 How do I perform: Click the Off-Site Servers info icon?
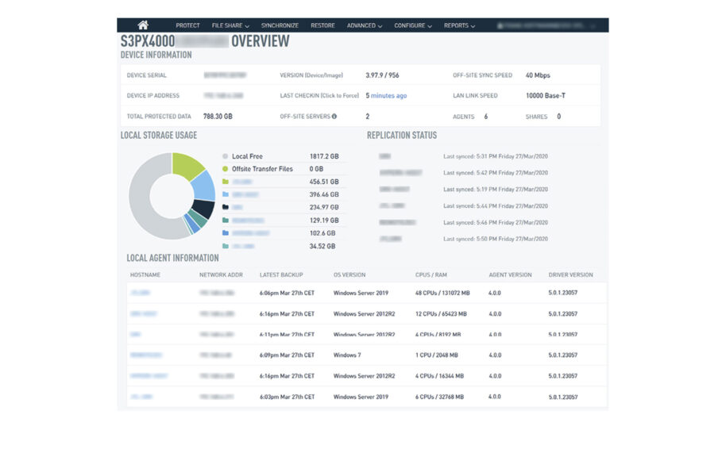[x=334, y=117]
